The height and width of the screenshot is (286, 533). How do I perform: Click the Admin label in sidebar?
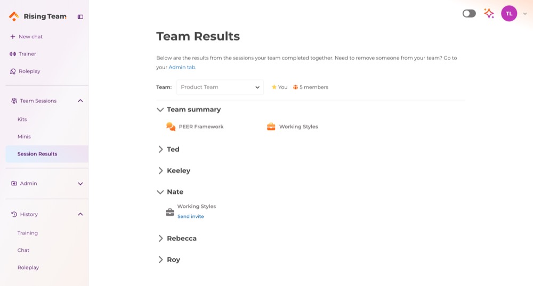coord(28,183)
